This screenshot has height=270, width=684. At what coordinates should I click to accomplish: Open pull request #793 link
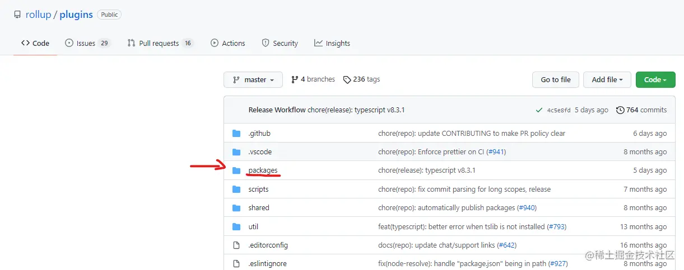click(557, 227)
